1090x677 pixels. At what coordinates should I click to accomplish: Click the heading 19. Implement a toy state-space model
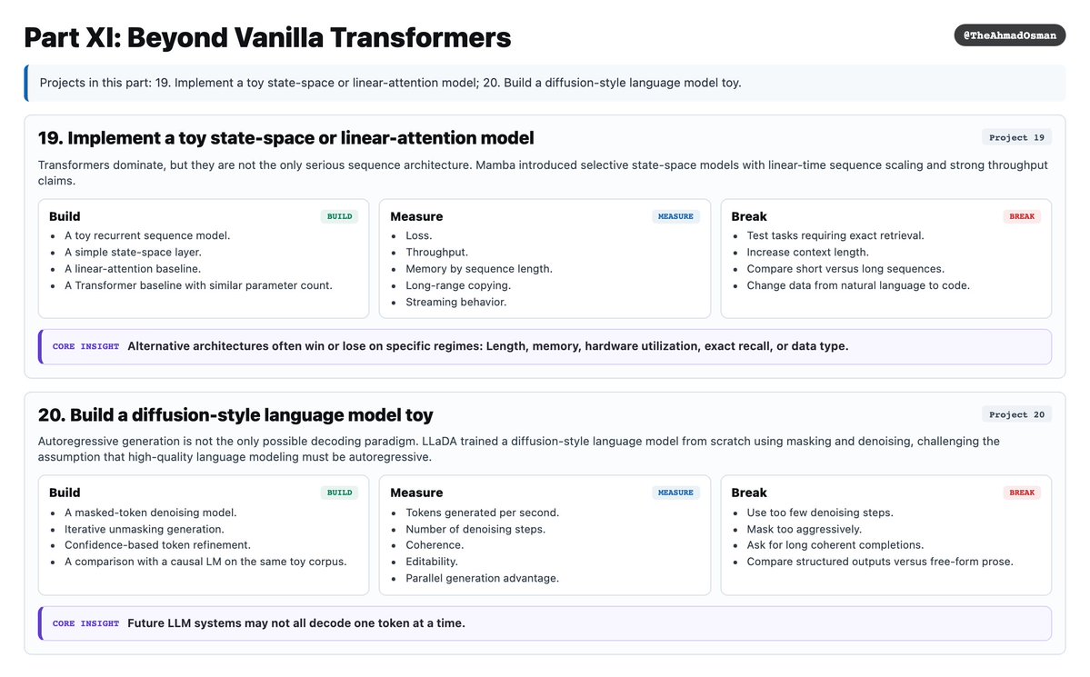[x=285, y=137]
